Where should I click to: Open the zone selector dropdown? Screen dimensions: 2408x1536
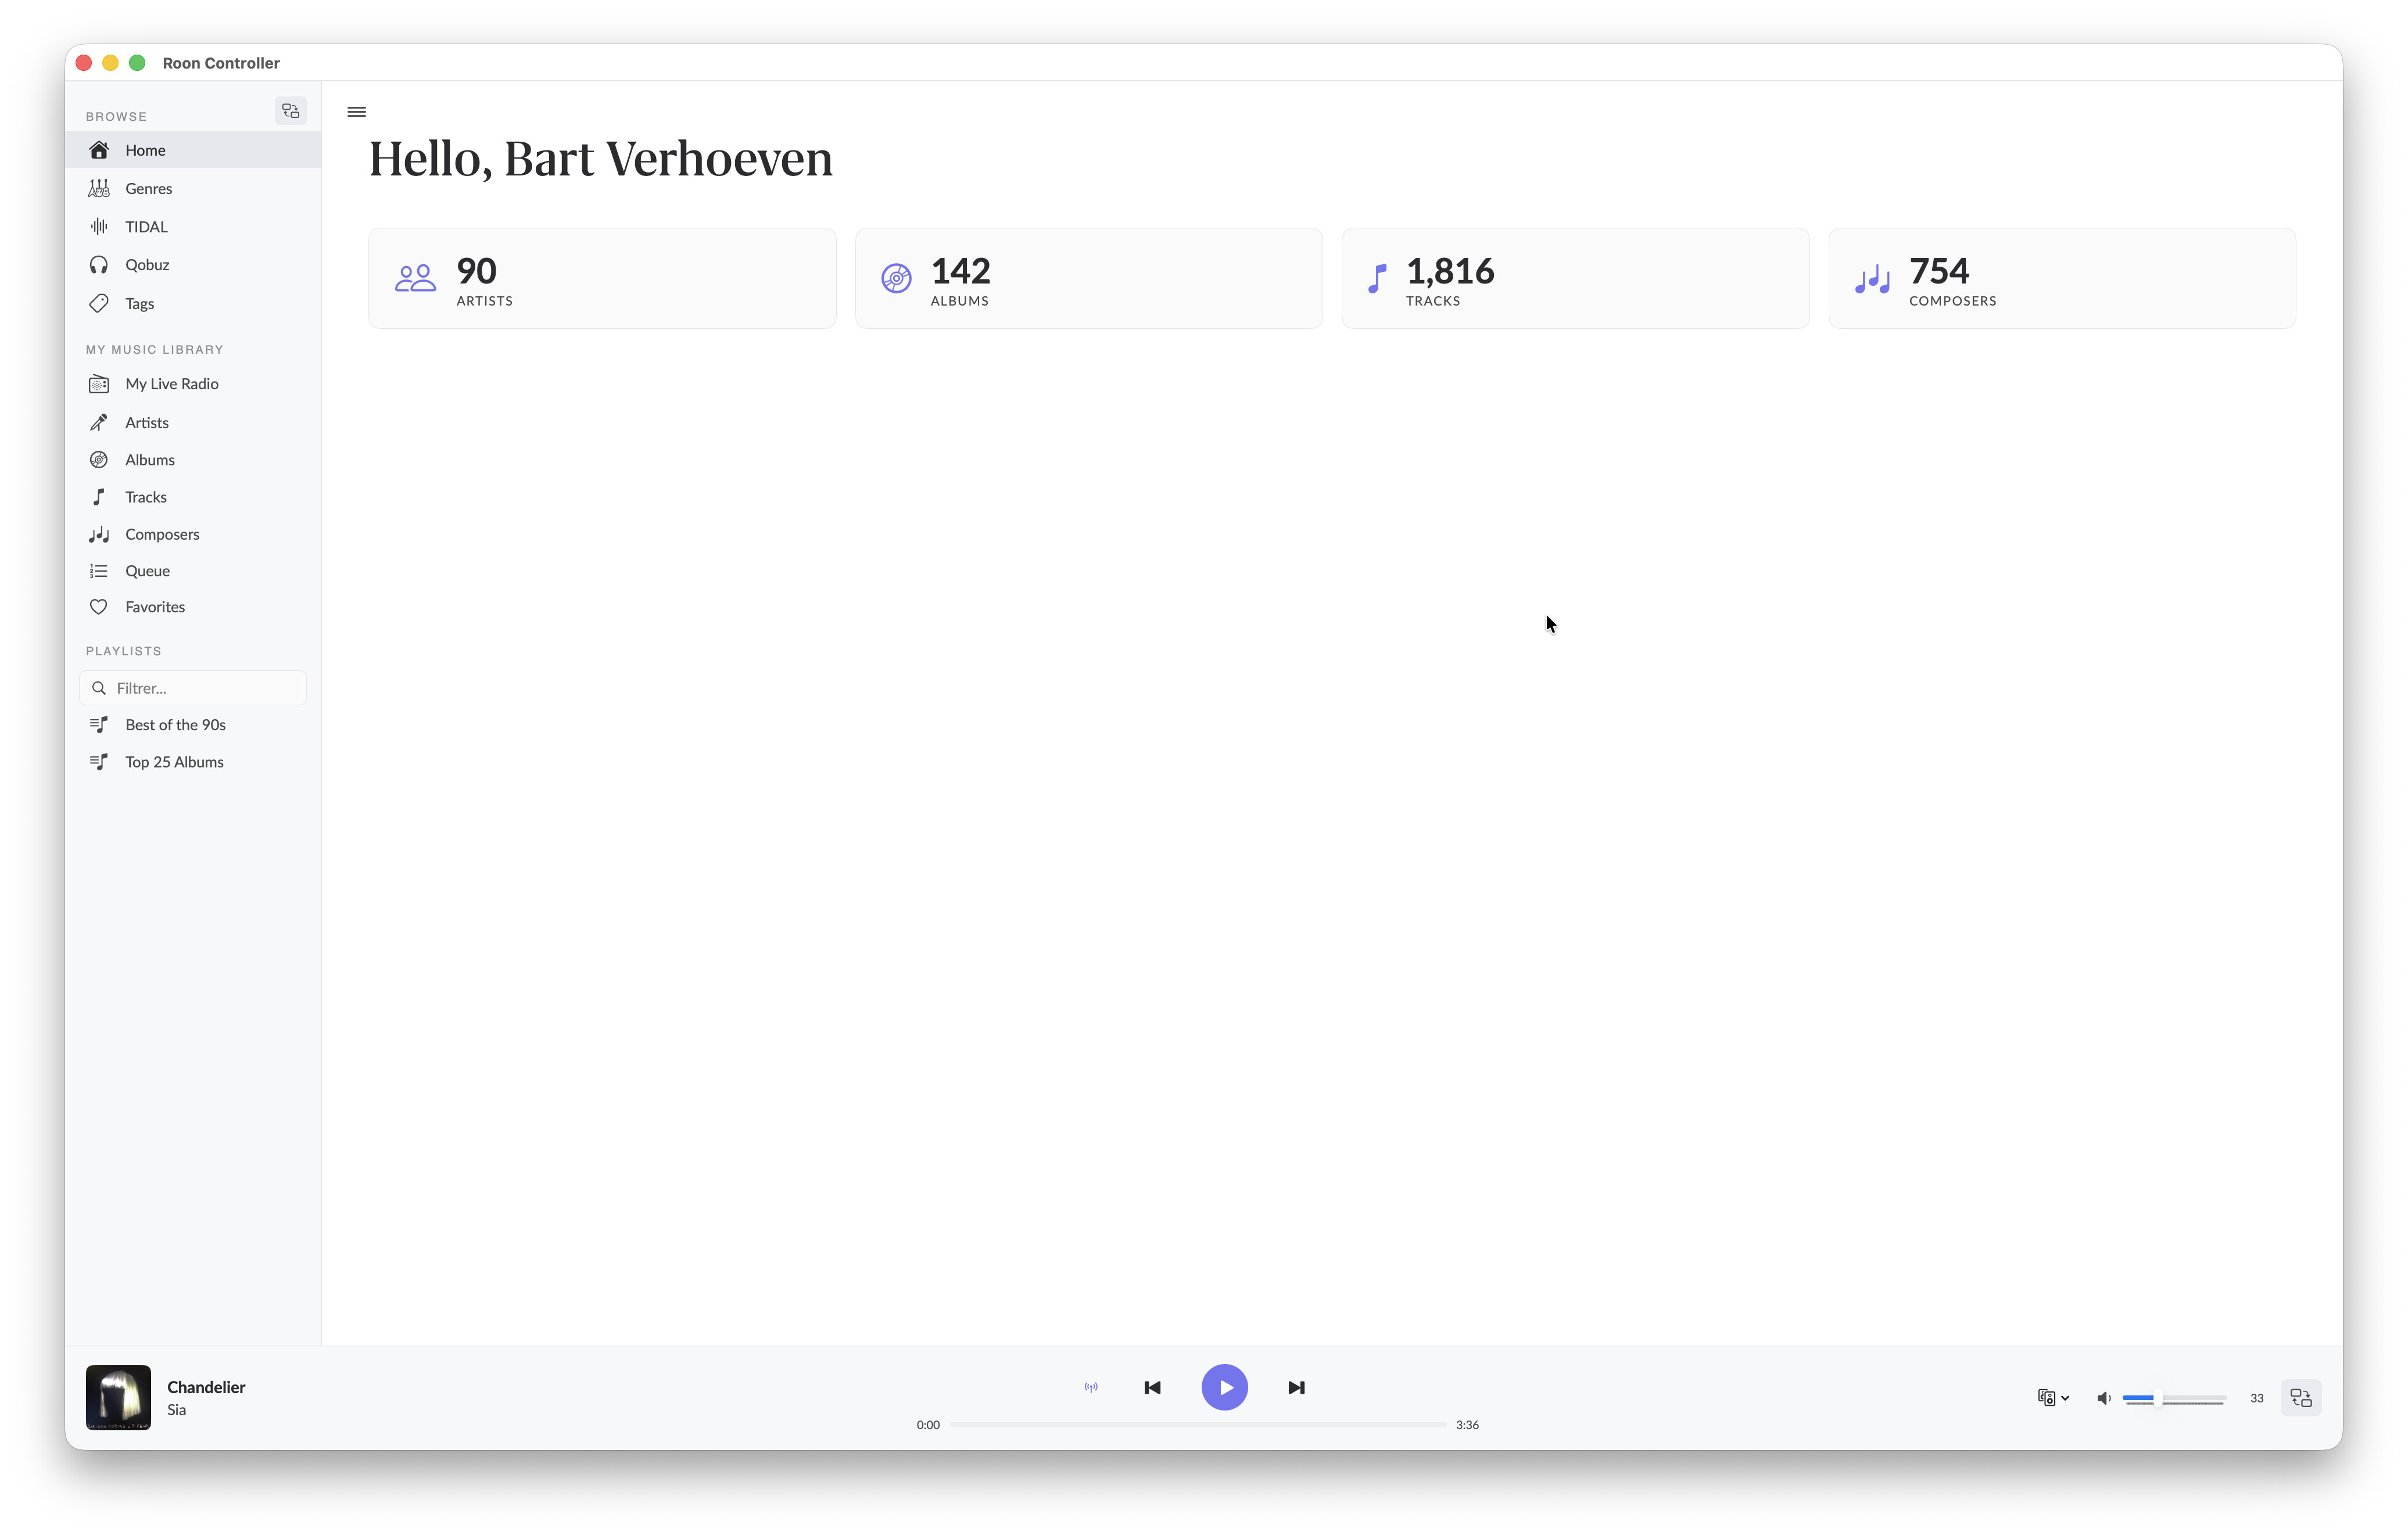[x=2052, y=1398]
